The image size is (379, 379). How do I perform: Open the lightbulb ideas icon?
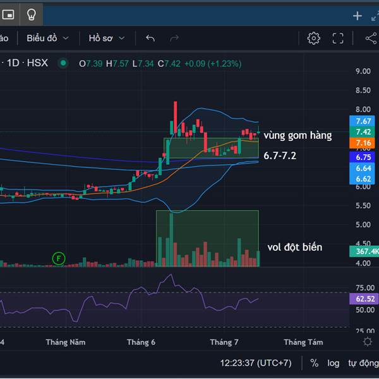(31, 15)
